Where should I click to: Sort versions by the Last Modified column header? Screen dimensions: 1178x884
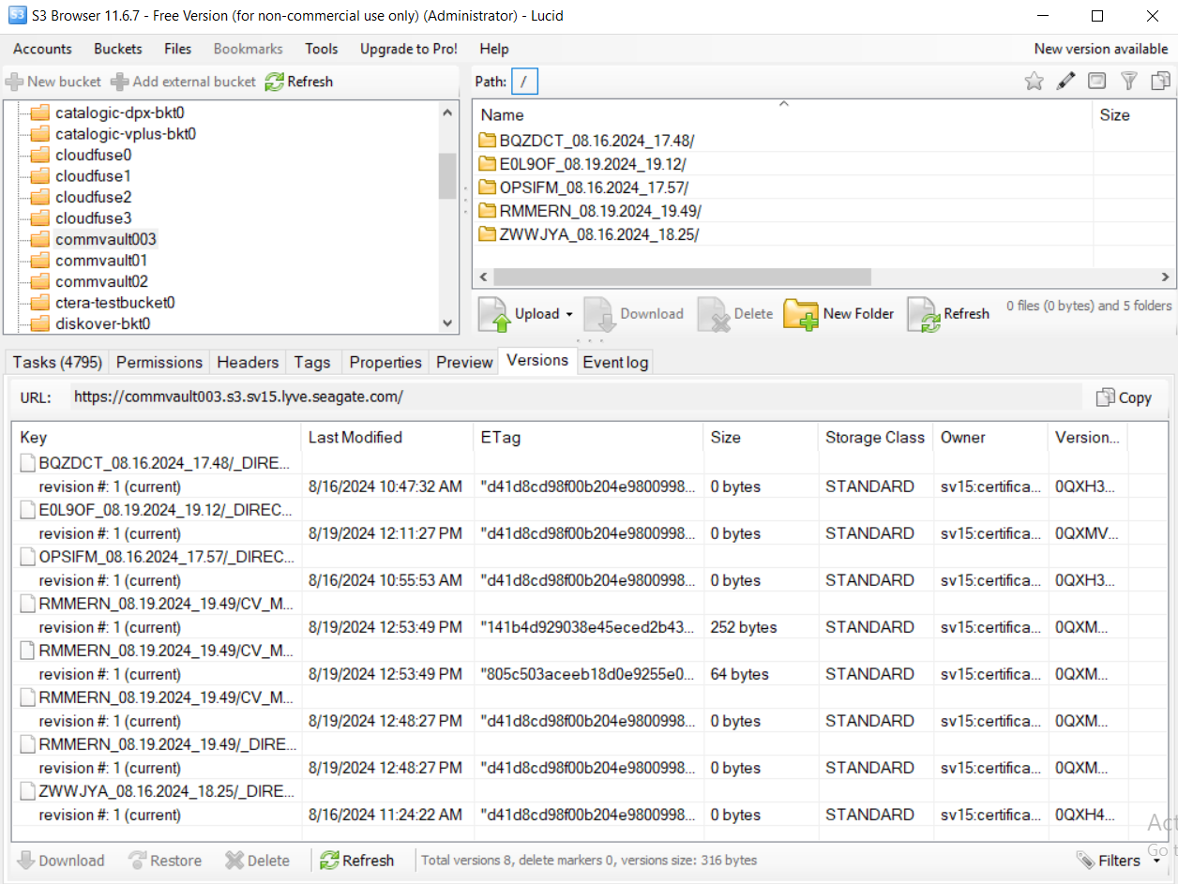coord(386,438)
